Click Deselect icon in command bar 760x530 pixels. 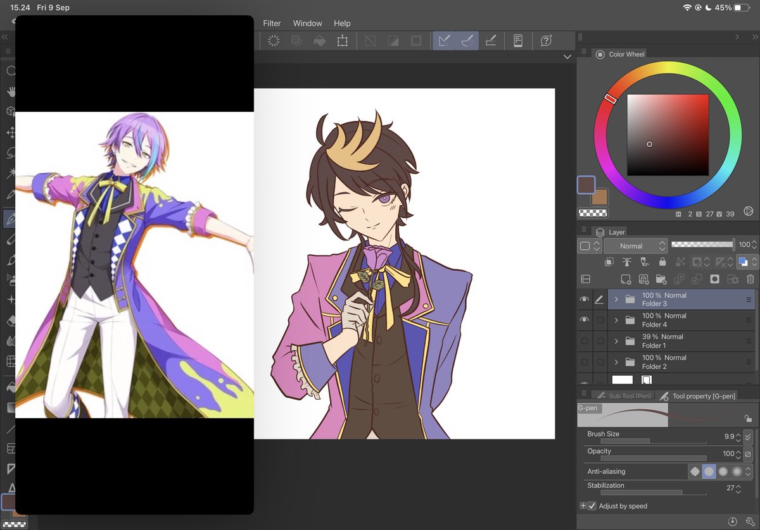[x=370, y=40]
